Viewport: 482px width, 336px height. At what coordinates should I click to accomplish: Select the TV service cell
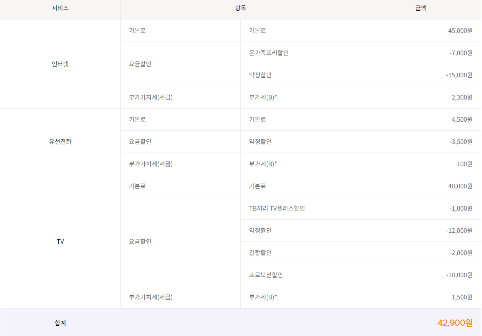point(60,242)
